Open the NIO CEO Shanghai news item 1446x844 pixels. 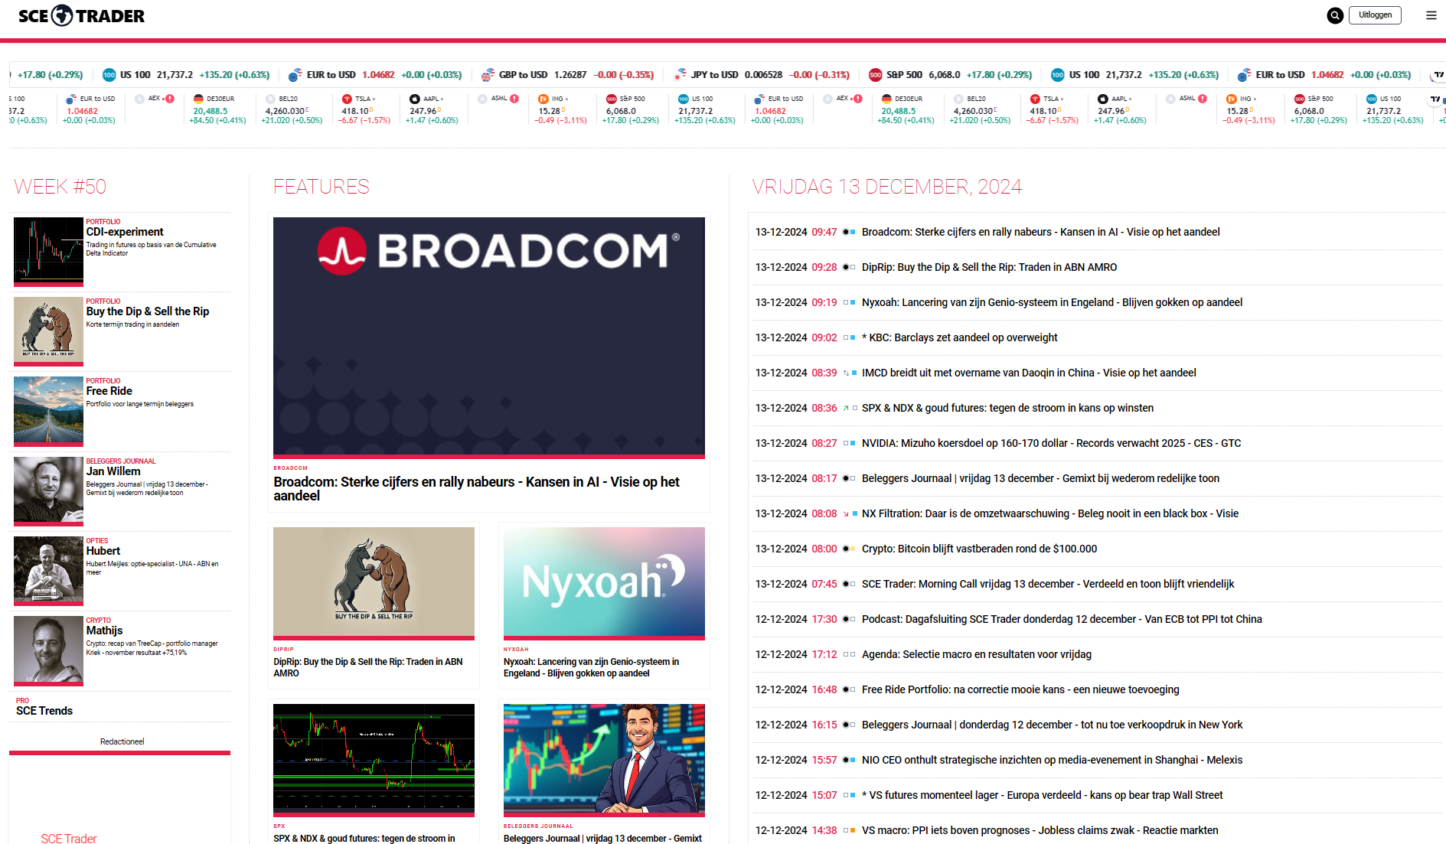[x=1052, y=760]
